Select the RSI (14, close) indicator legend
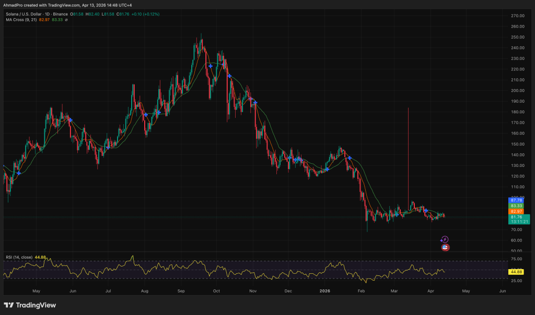This screenshot has height=315, width=535. (x=18, y=257)
